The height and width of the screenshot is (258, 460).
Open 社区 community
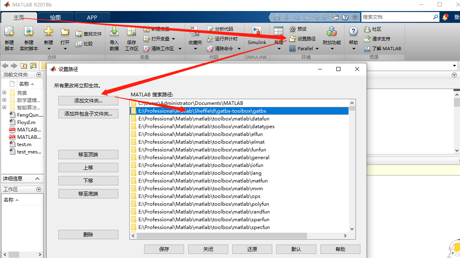click(x=373, y=29)
